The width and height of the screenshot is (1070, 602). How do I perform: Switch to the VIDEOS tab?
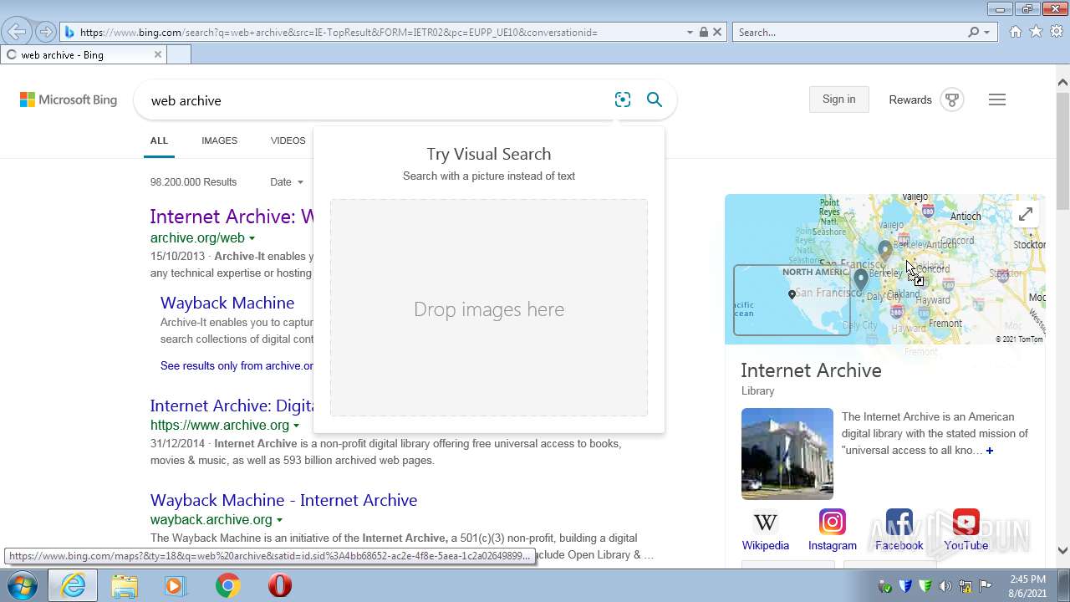pyautogui.click(x=288, y=140)
